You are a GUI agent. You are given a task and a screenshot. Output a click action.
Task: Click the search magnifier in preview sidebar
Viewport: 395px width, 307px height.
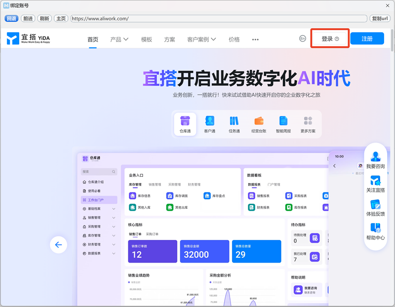click(x=114, y=171)
